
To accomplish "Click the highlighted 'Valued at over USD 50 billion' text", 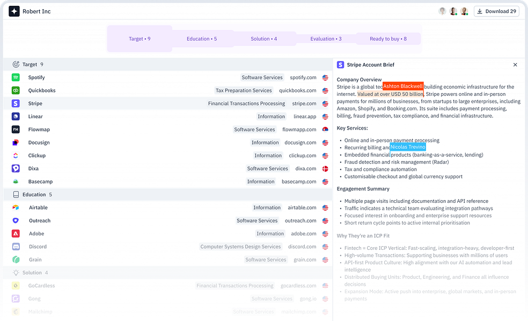I will (390, 94).
